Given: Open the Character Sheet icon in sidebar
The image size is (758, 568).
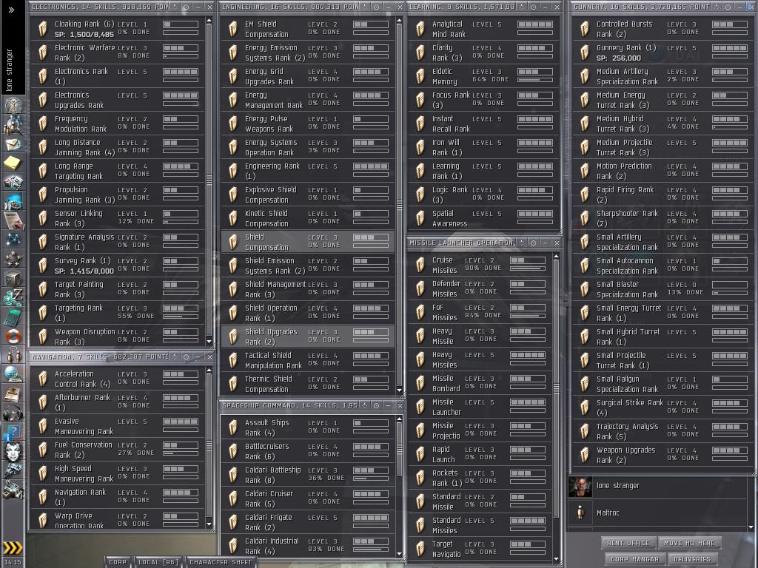Looking at the screenshot, I should point(13,105).
